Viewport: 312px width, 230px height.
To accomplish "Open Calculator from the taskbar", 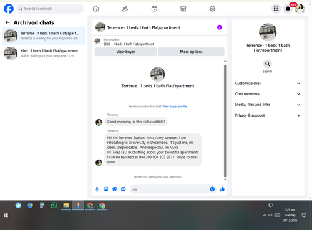I will (42, 206).
